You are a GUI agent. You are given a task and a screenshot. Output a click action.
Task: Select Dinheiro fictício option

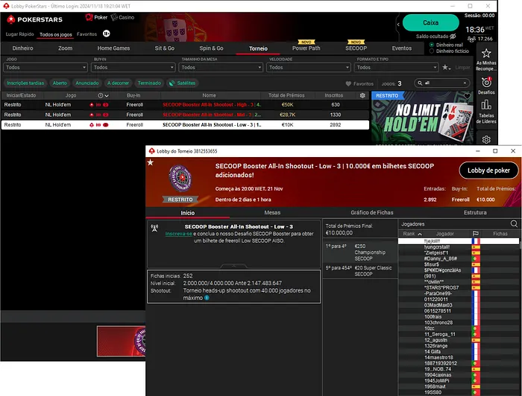[432, 51]
